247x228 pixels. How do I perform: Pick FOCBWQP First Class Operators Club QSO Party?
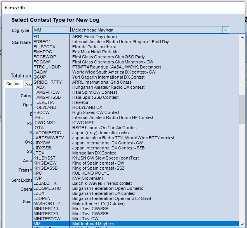tap(136, 57)
